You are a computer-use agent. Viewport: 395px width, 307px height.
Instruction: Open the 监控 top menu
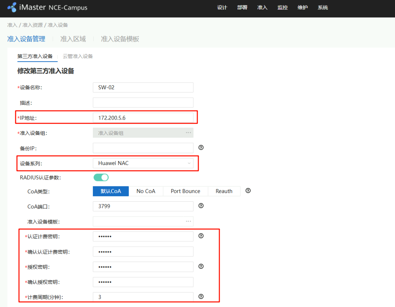[282, 7]
